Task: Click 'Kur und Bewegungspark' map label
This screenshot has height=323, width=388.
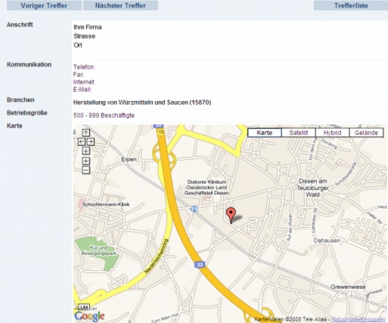Action: (99, 251)
